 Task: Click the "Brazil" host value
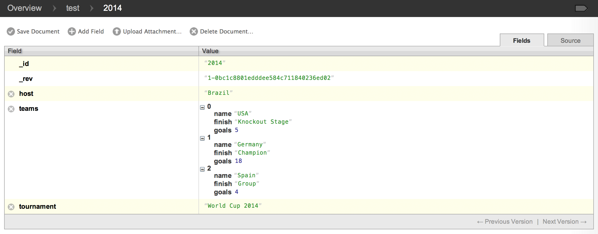tap(218, 93)
